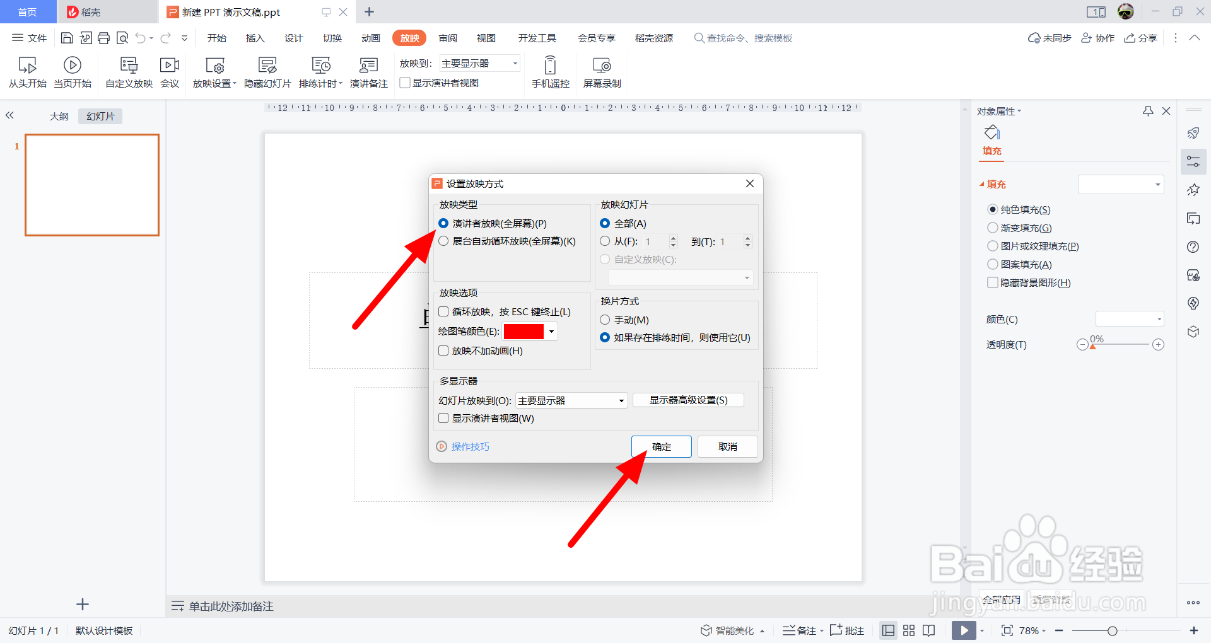The image size is (1211, 643).
Task: Open slide show monitor (幻灯片放映到) dropdown
Action: click(571, 400)
